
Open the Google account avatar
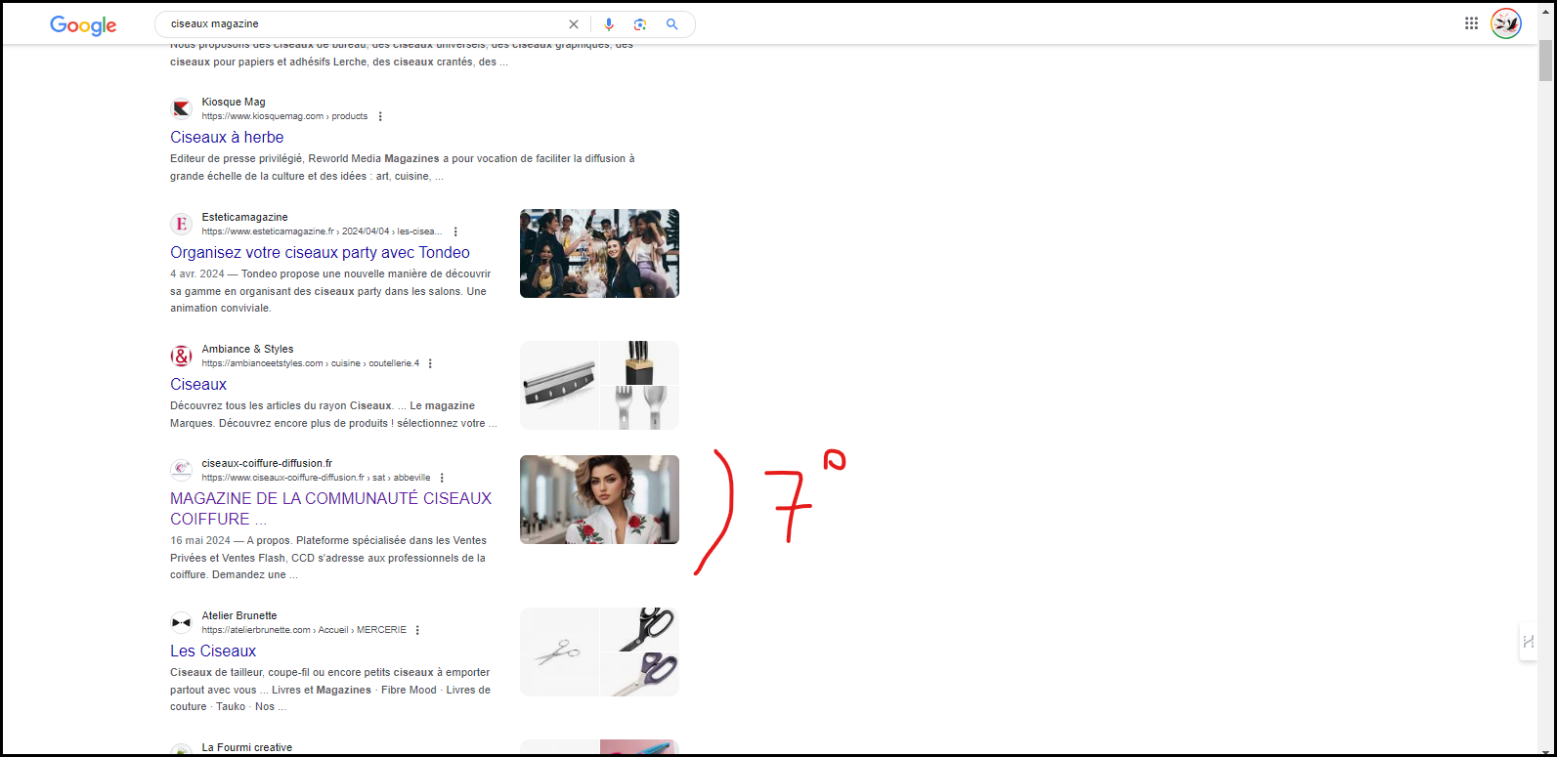click(1505, 23)
